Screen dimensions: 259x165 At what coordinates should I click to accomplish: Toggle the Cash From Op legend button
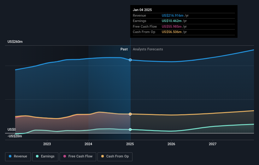coord(115,156)
